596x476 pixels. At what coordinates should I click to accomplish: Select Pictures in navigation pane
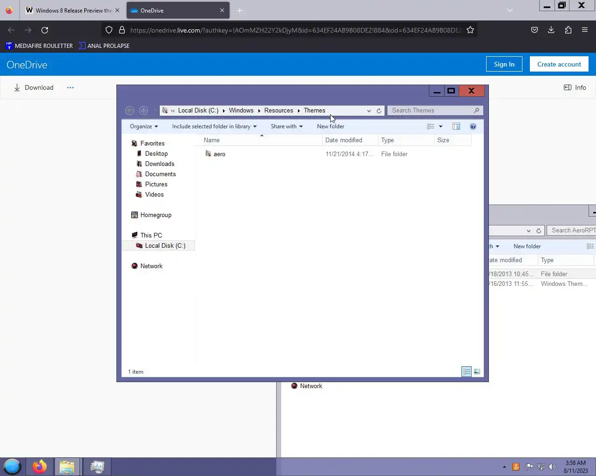[156, 184]
